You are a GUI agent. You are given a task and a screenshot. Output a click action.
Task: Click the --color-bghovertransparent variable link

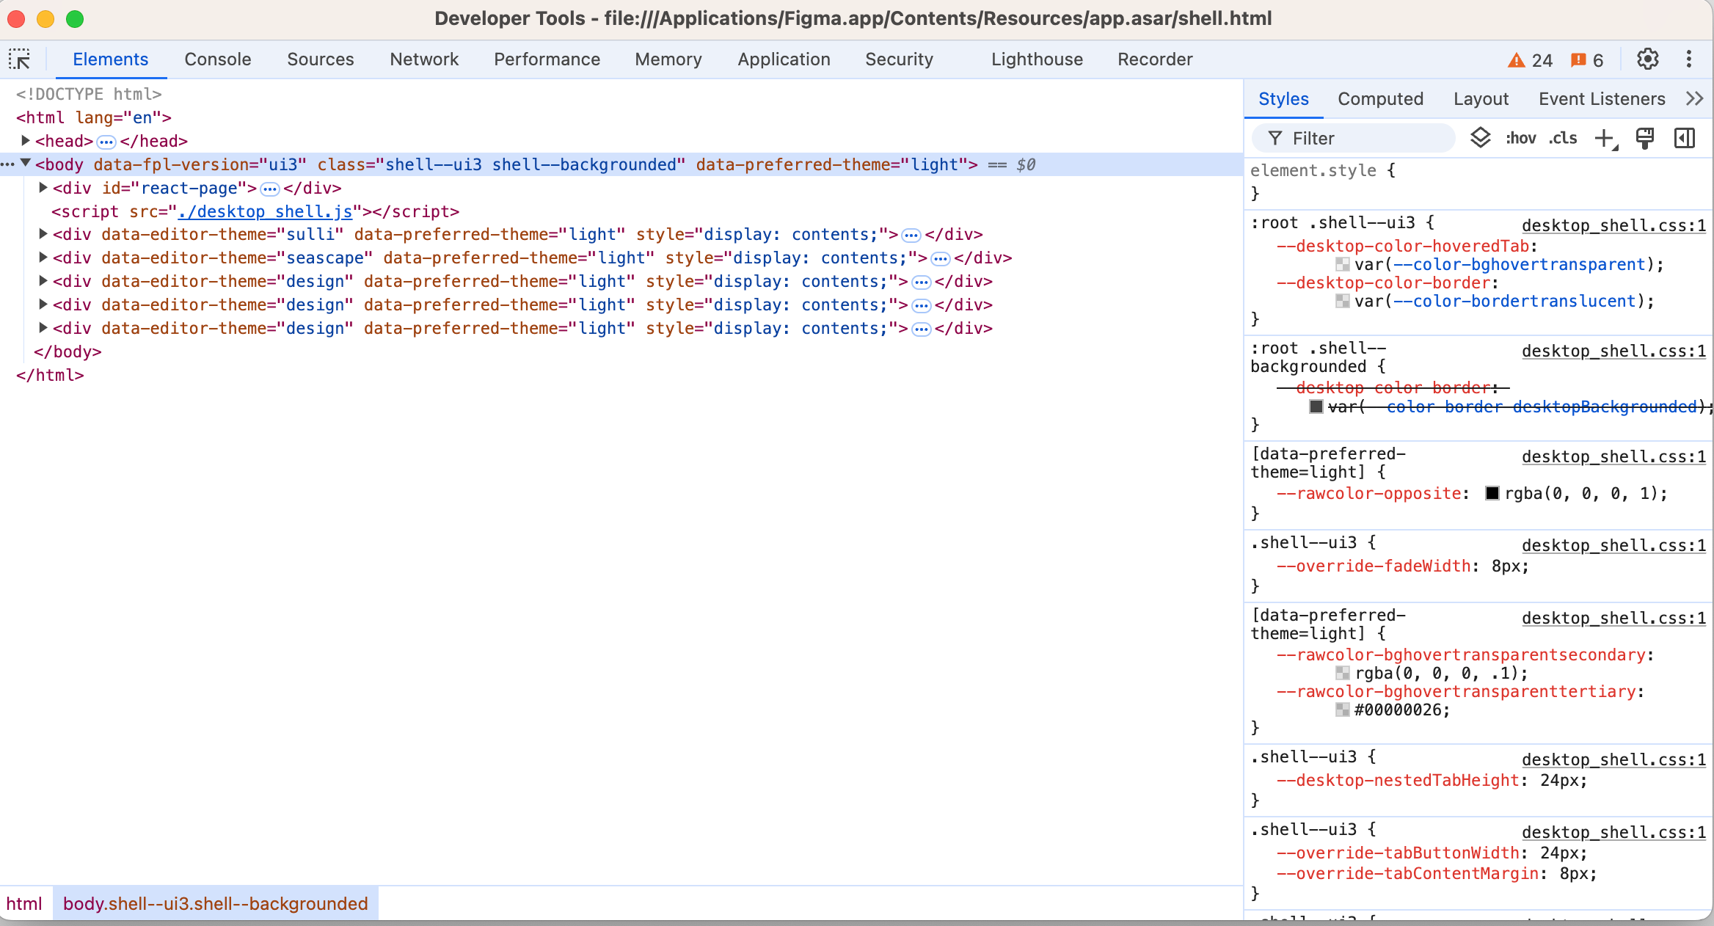[x=1519, y=264]
